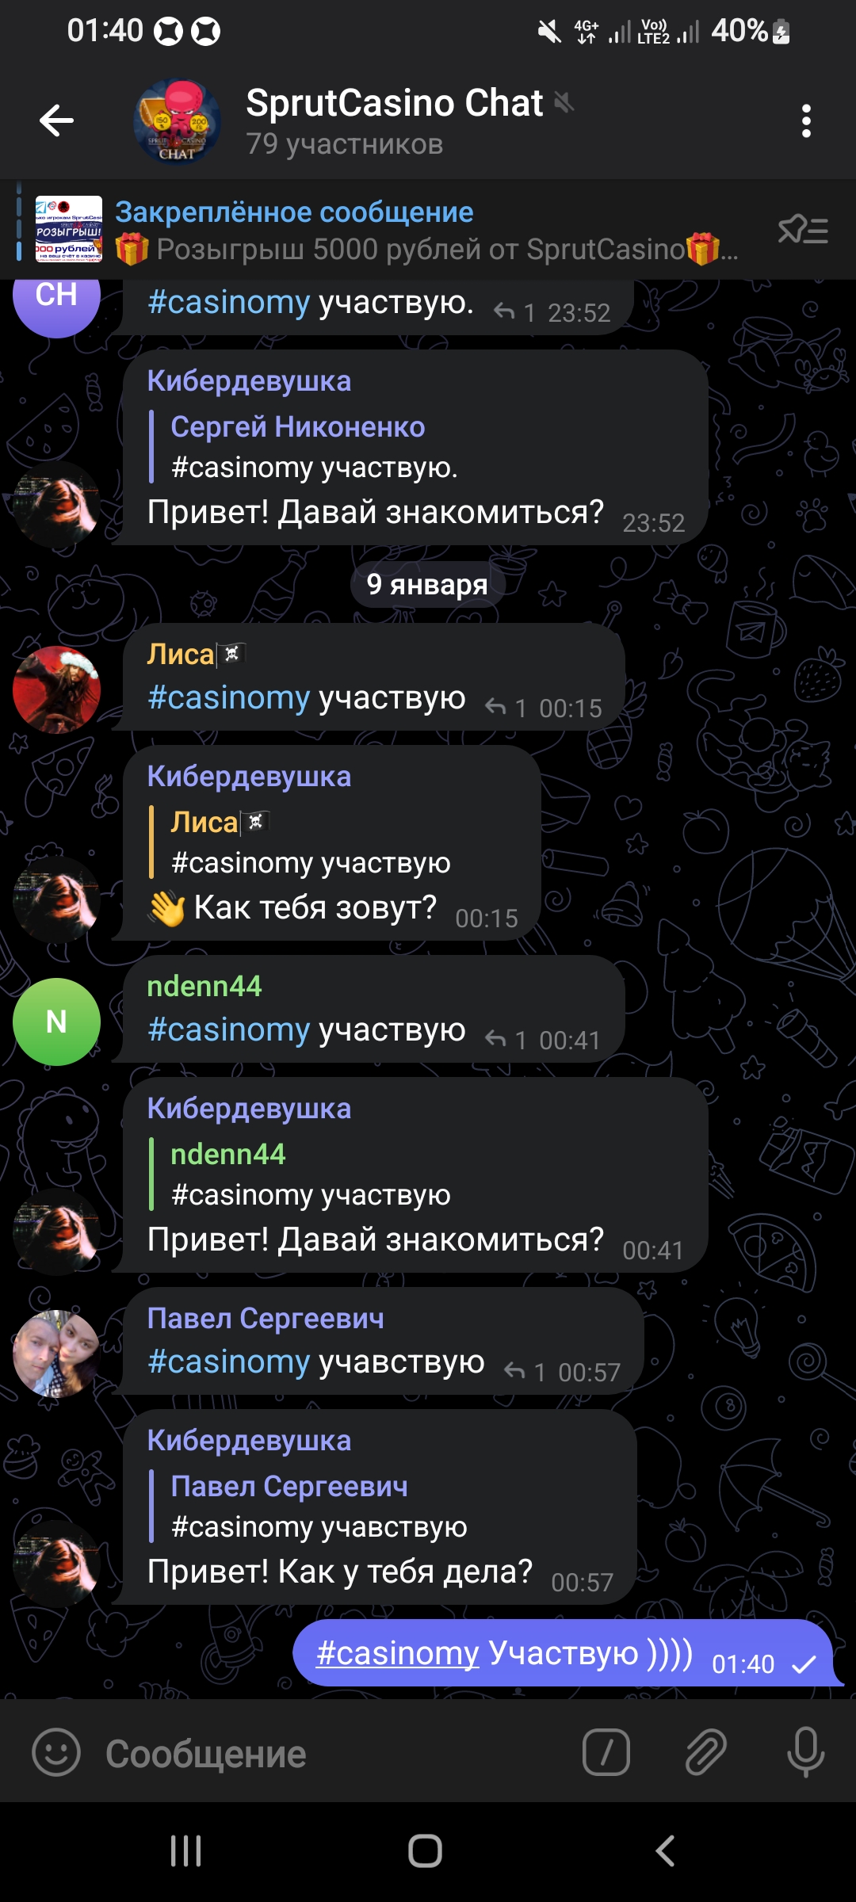Image resolution: width=856 pixels, height=1902 pixels.
Task: Open the SprutCasino Chat group avatar
Action: 178,121
